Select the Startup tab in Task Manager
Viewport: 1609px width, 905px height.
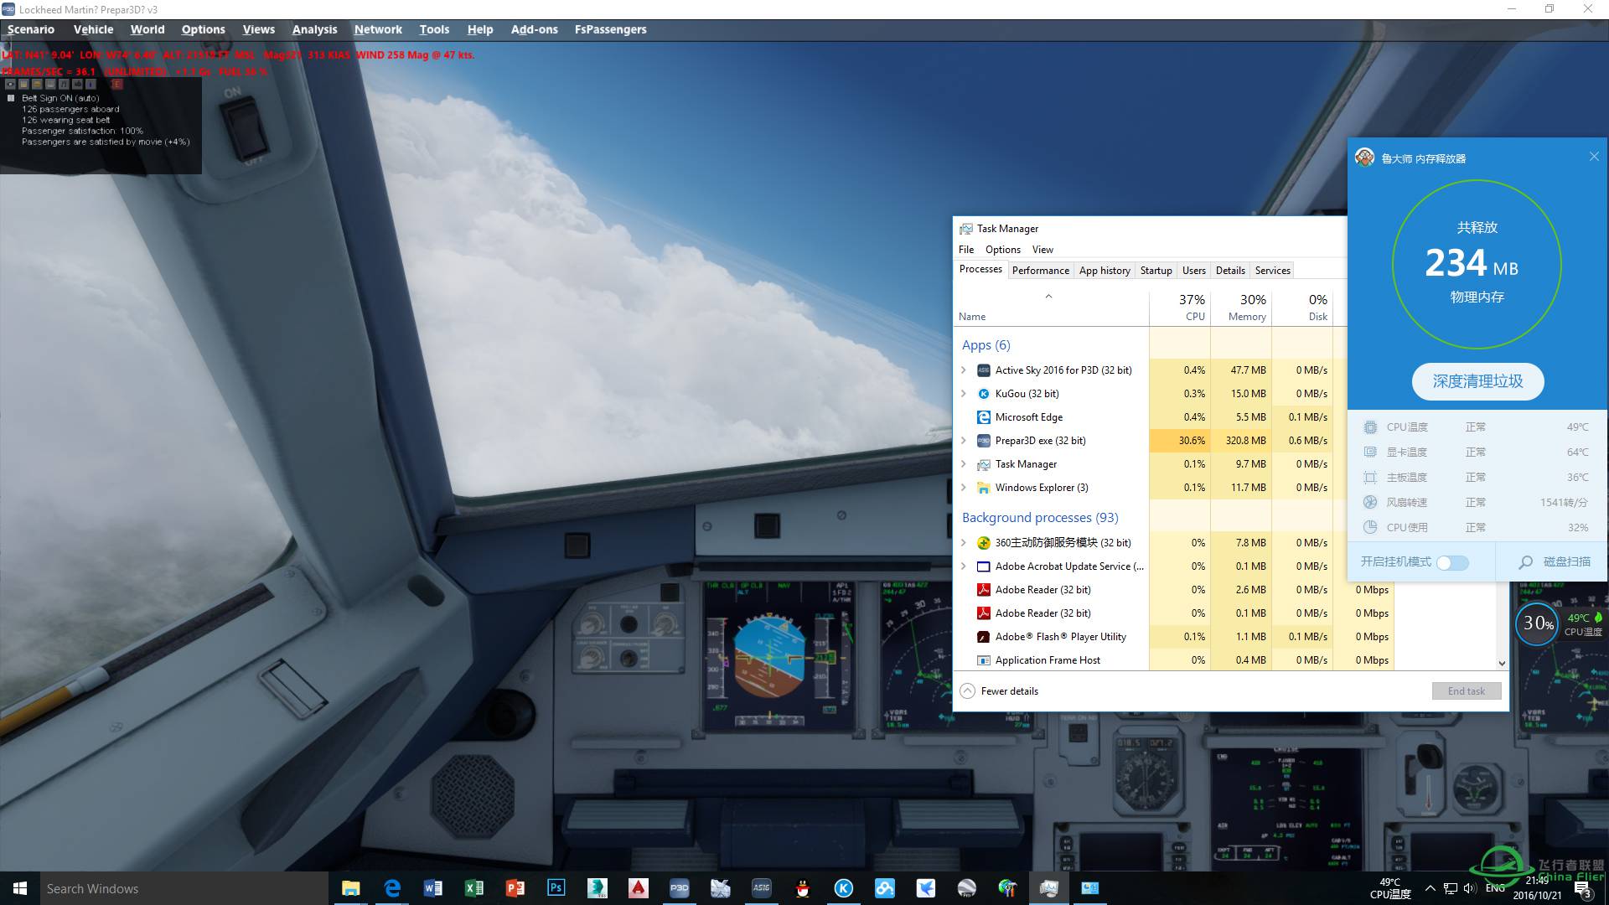click(1156, 270)
